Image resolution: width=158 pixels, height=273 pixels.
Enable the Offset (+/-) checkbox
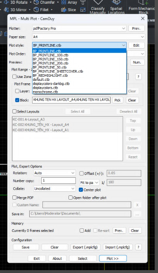coord(81,174)
